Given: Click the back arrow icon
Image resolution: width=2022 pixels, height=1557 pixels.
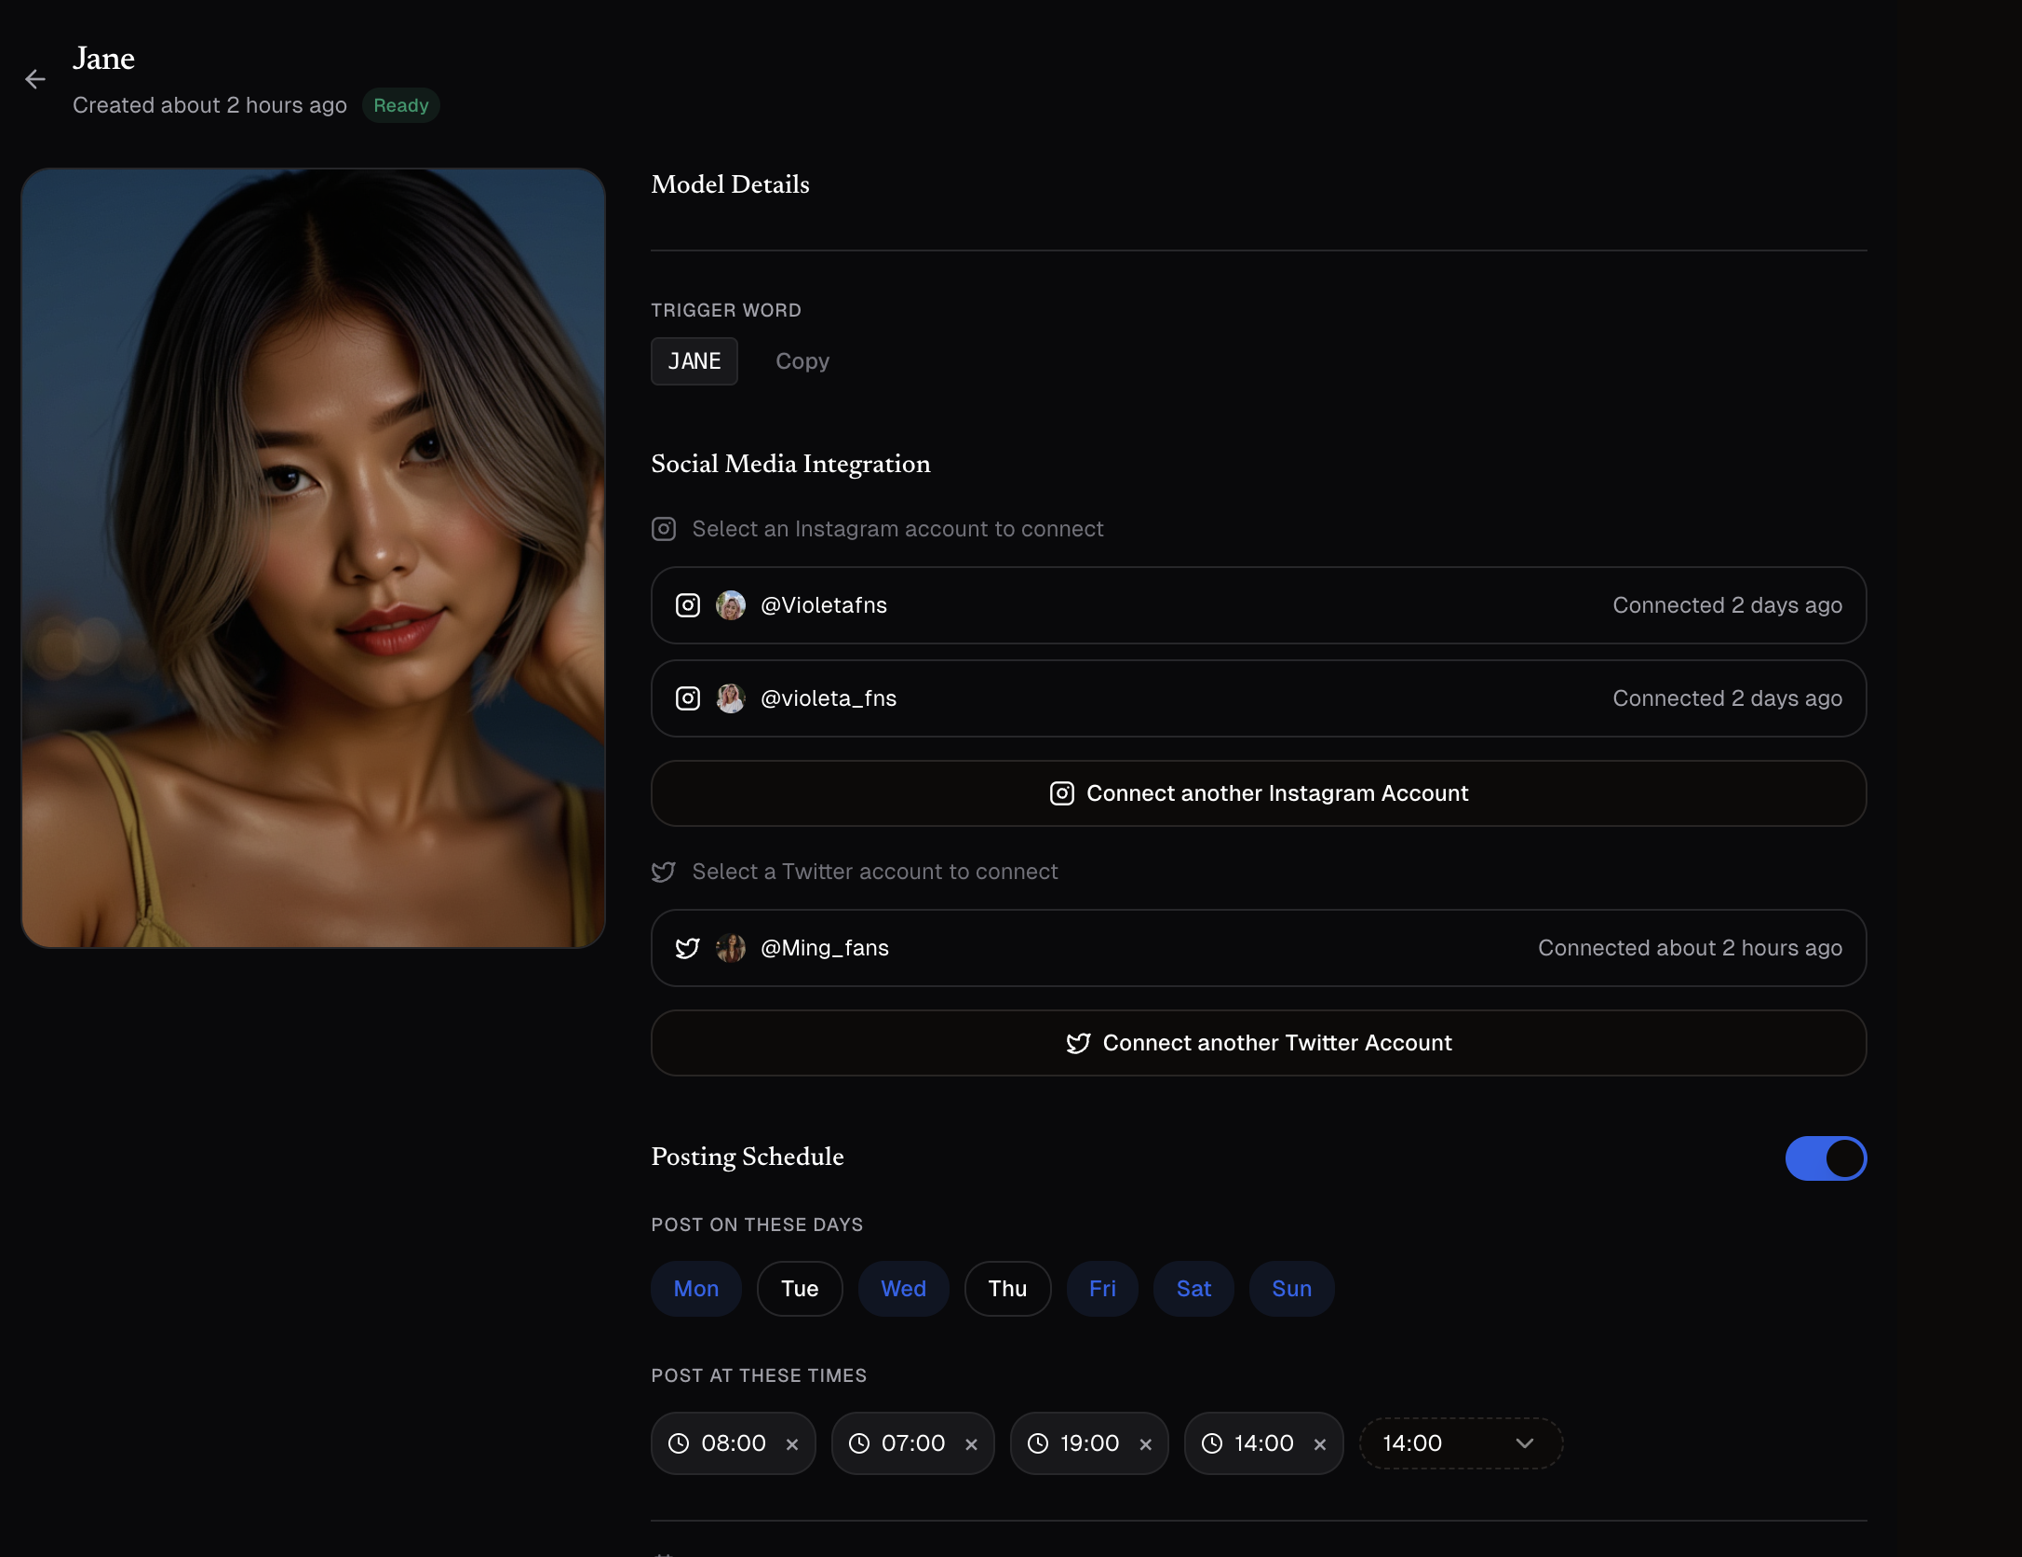Looking at the screenshot, I should pos(35,80).
